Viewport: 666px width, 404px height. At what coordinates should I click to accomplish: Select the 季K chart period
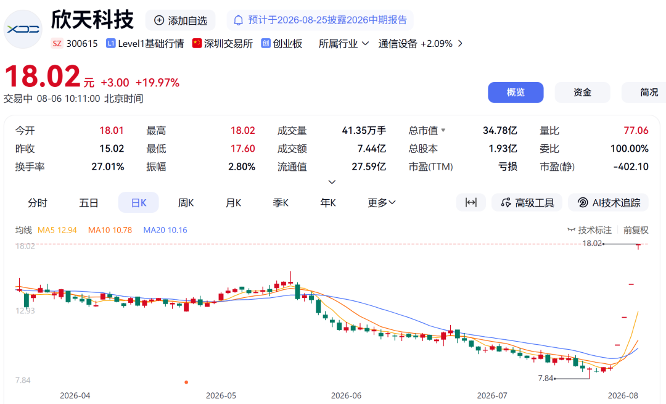(281, 203)
